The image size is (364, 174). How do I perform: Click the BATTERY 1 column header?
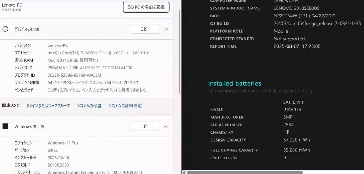tap(293, 102)
